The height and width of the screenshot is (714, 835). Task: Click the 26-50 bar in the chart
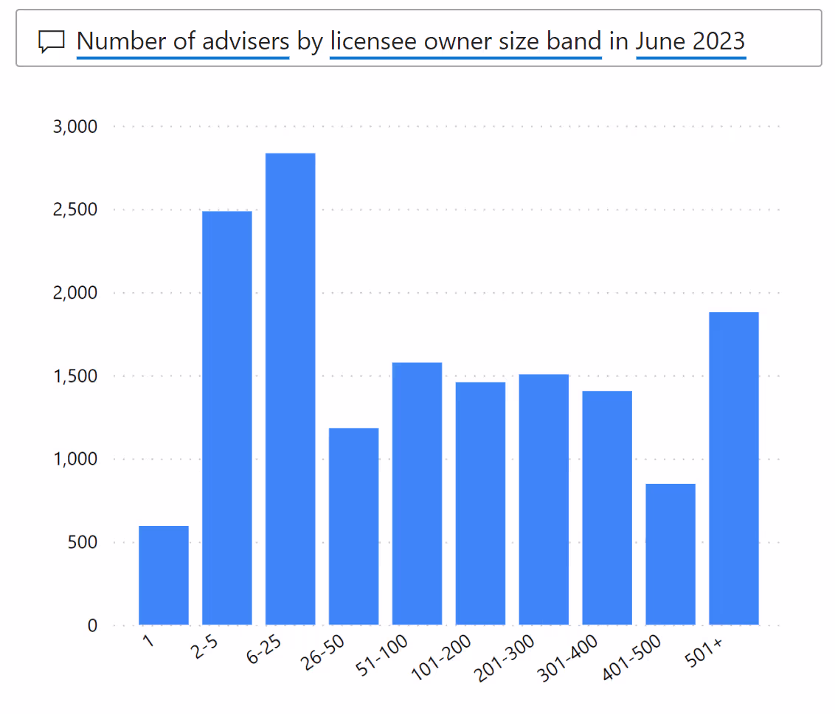pos(353,526)
